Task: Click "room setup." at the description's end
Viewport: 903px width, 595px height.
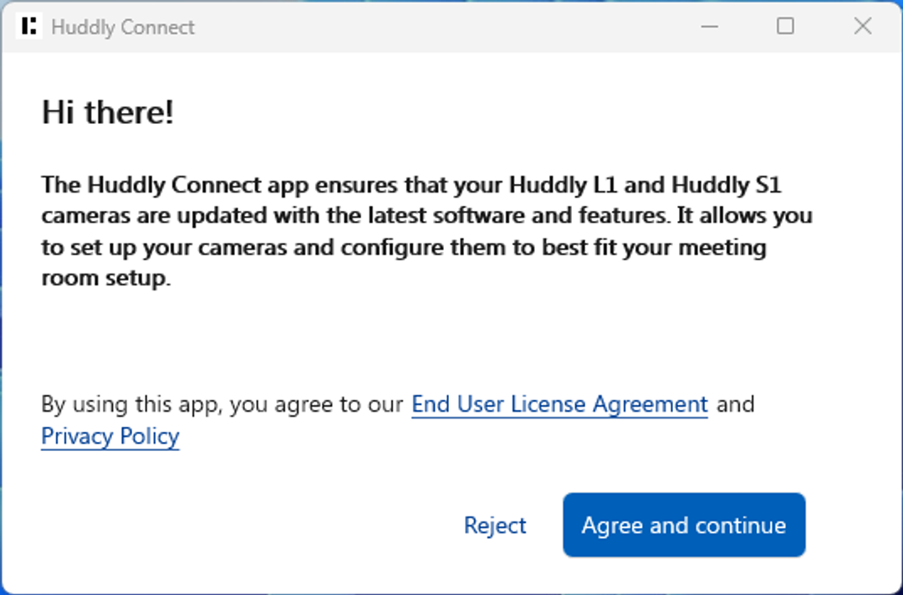Action: 105,279
